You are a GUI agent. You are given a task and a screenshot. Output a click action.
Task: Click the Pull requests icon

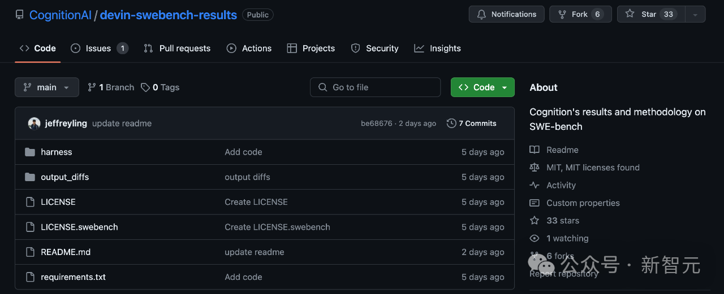click(148, 49)
